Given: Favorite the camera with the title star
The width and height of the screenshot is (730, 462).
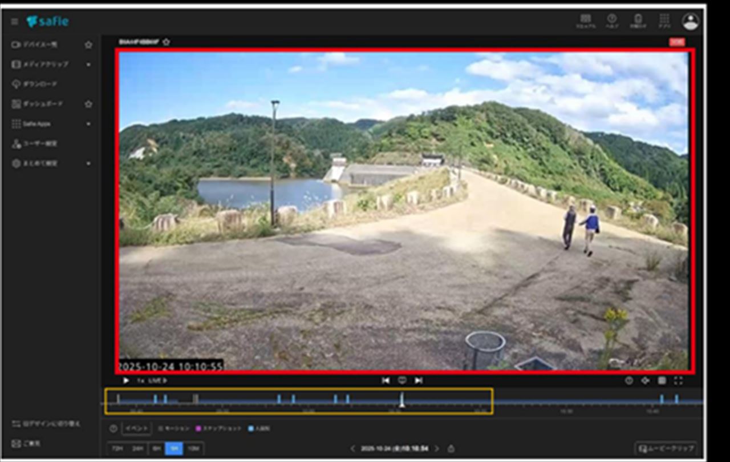Looking at the screenshot, I should [x=166, y=42].
